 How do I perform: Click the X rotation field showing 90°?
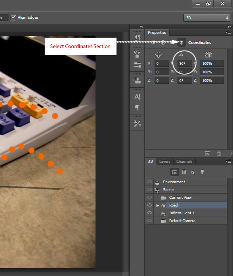click(x=184, y=63)
